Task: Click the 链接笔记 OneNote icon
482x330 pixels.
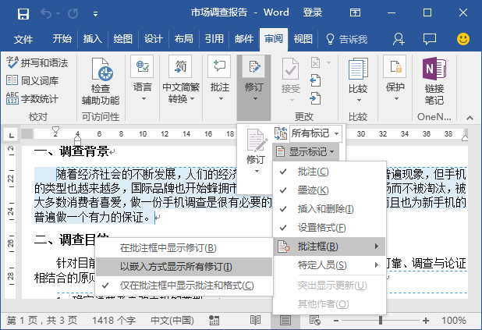Action: tap(434, 81)
